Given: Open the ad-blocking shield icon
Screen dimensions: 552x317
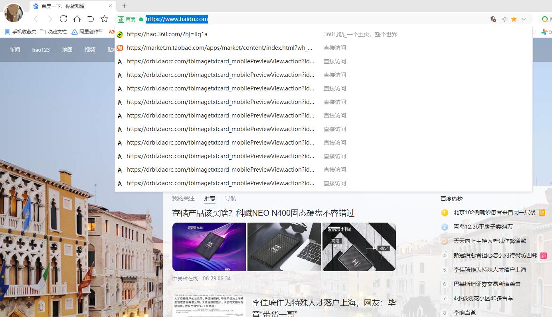Looking at the screenshot, I should [493, 19].
